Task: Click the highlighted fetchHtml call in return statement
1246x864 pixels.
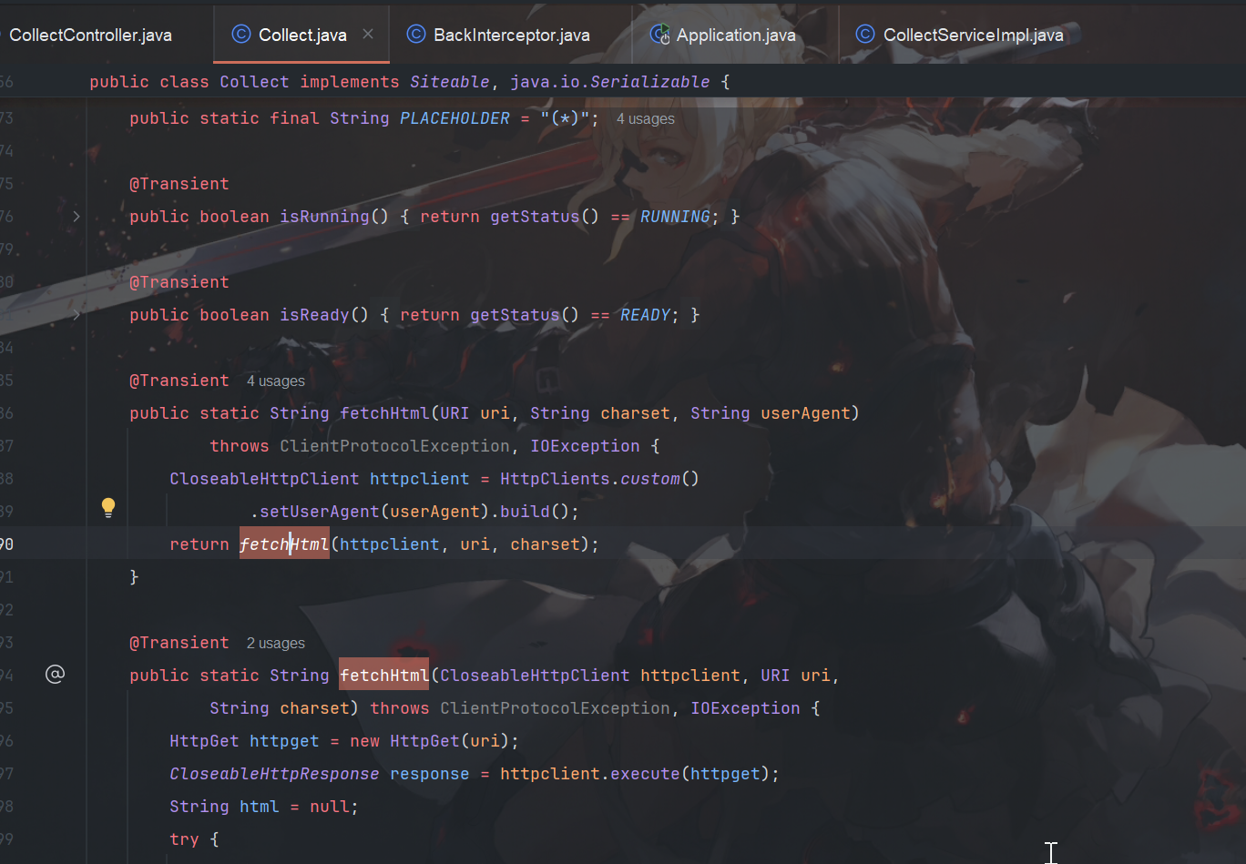Action: click(283, 544)
